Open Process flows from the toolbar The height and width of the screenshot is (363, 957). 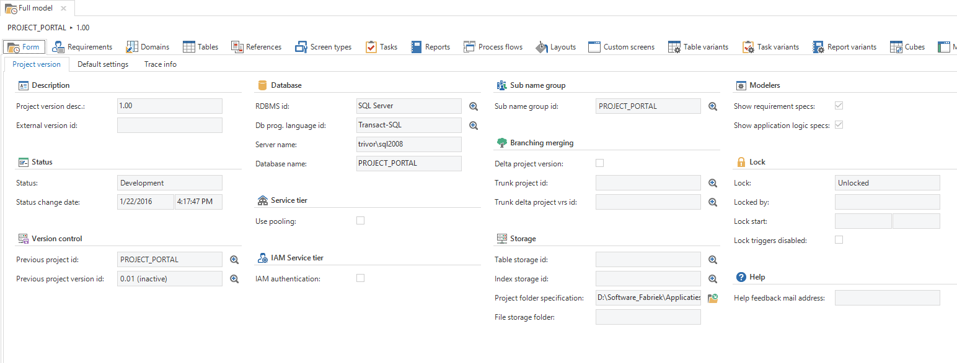coord(469,47)
